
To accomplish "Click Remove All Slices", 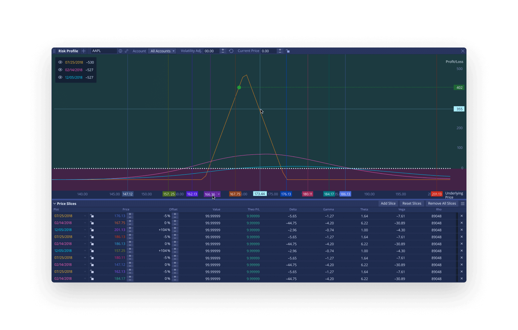I will [x=442, y=204].
